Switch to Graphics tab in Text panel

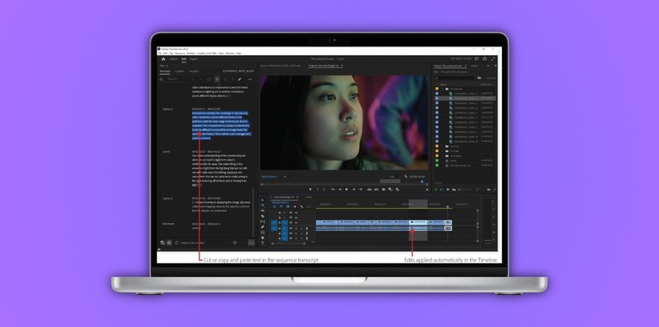[194, 71]
